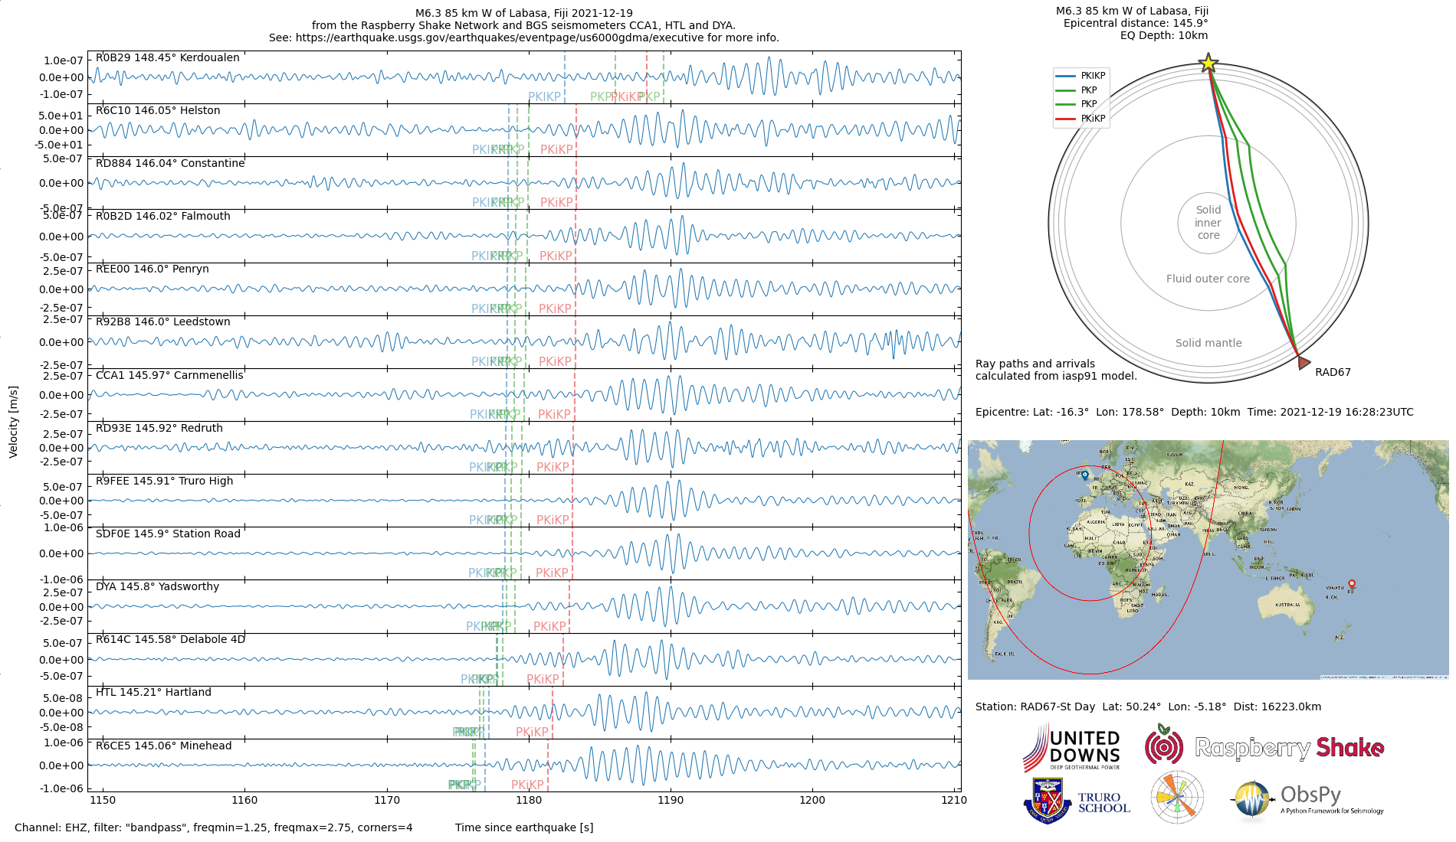The width and height of the screenshot is (1456, 842).
Task: Click the blue station pin on map
Action: pos(1084,475)
